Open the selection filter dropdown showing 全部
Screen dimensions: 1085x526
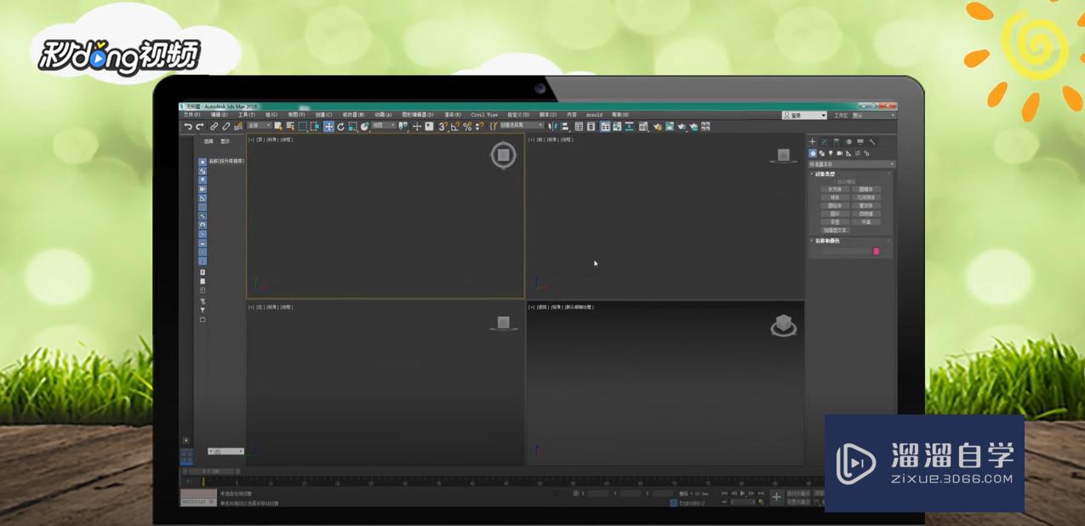coord(260,126)
